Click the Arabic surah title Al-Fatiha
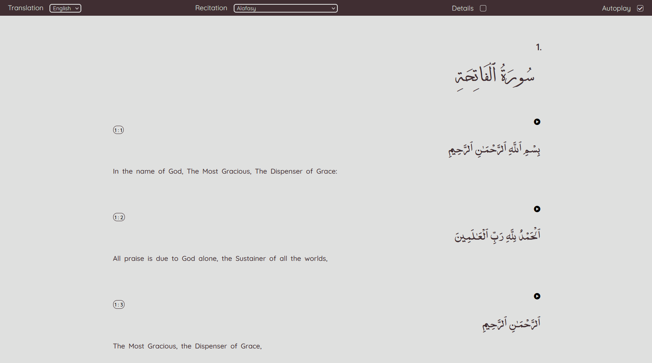This screenshot has height=363, width=652. click(x=494, y=77)
